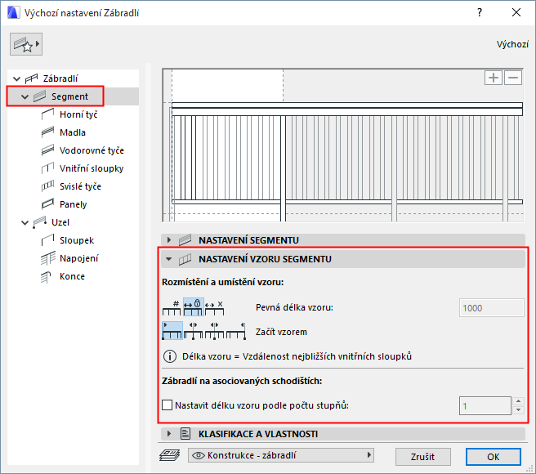The width and height of the screenshot is (536, 474).
Task: Click the Svislé tyče icon
Action: (47, 186)
